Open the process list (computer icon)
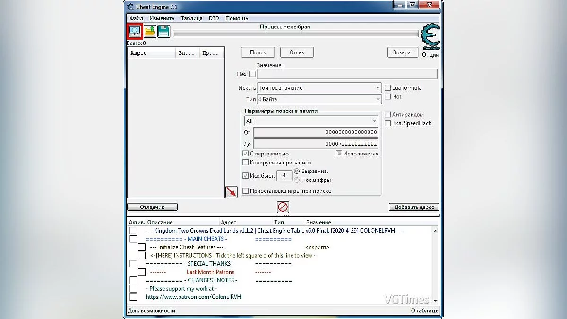 click(x=135, y=31)
